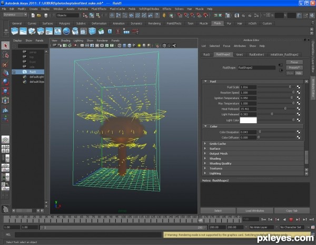
Task: Open the fluidEmitter1 attribute tab
Action: click(256, 54)
